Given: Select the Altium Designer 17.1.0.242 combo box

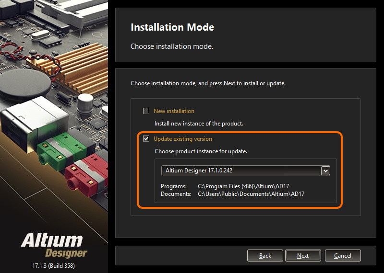Looking at the screenshot, I should [x=240, y=171].
